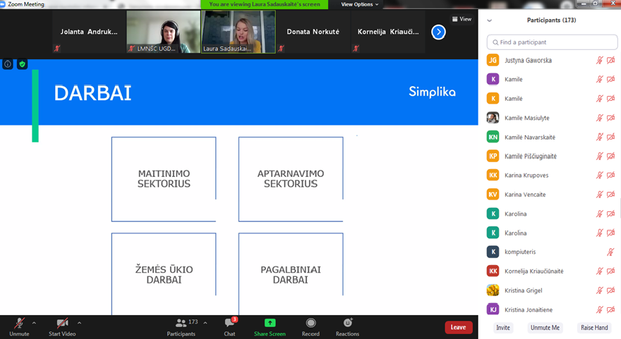
Task: Click the Share Screen icon
Action: pos(270,323)
